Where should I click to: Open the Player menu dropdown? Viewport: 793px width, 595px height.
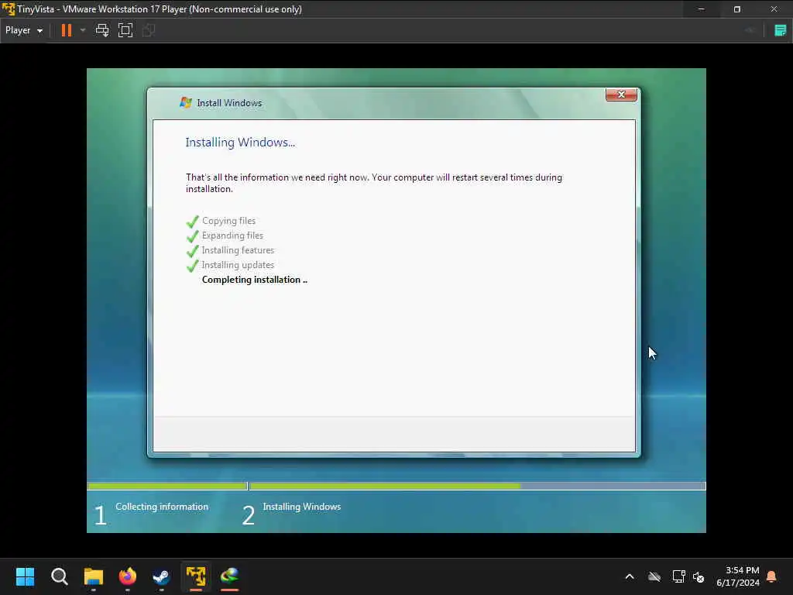click(24, 30)
